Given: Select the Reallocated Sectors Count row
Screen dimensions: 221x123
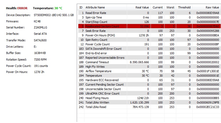Looking at the screenshot, I should click(149, 26).
